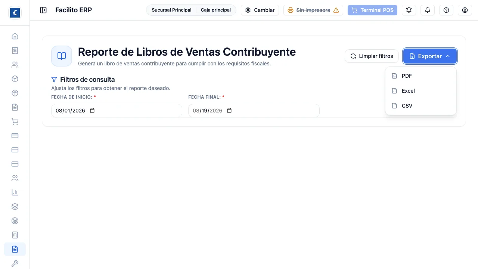
Task: Open the target sidebar icon
Action: (x=15, y=221)
